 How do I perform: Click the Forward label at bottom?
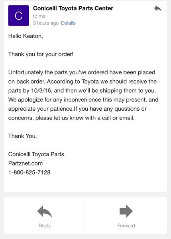pos(126,225)
